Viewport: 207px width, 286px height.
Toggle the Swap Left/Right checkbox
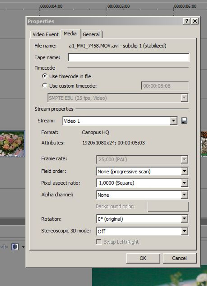tap(99, 242)
